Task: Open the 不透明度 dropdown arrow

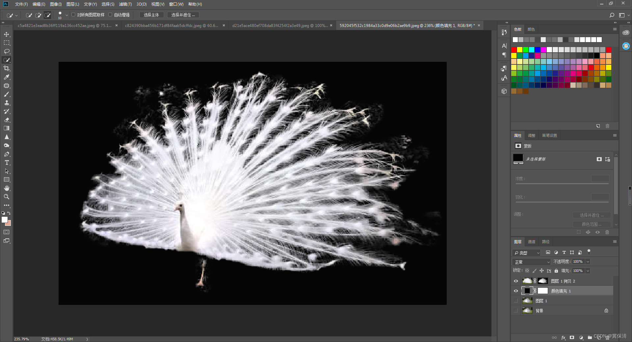Action: [588, 262]
